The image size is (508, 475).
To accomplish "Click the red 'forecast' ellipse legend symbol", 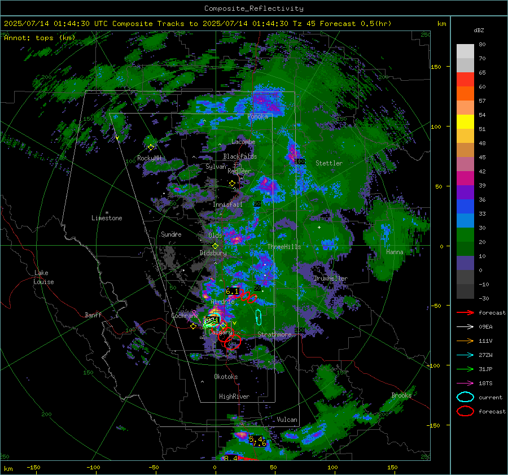I will click(465, 411).
